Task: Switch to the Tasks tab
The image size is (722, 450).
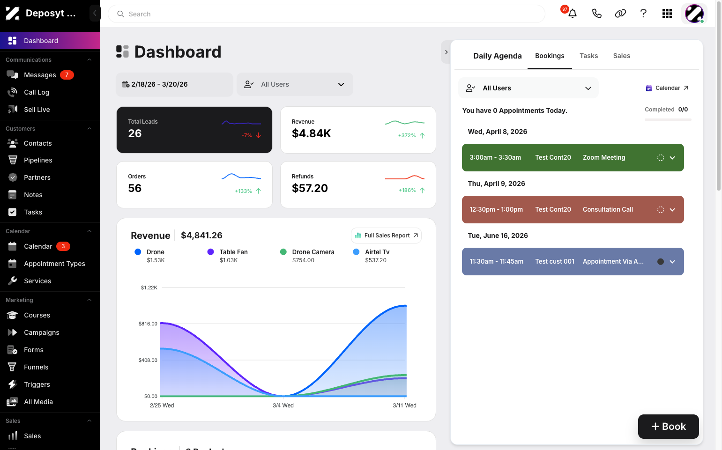Action: (x=588, y=56)
